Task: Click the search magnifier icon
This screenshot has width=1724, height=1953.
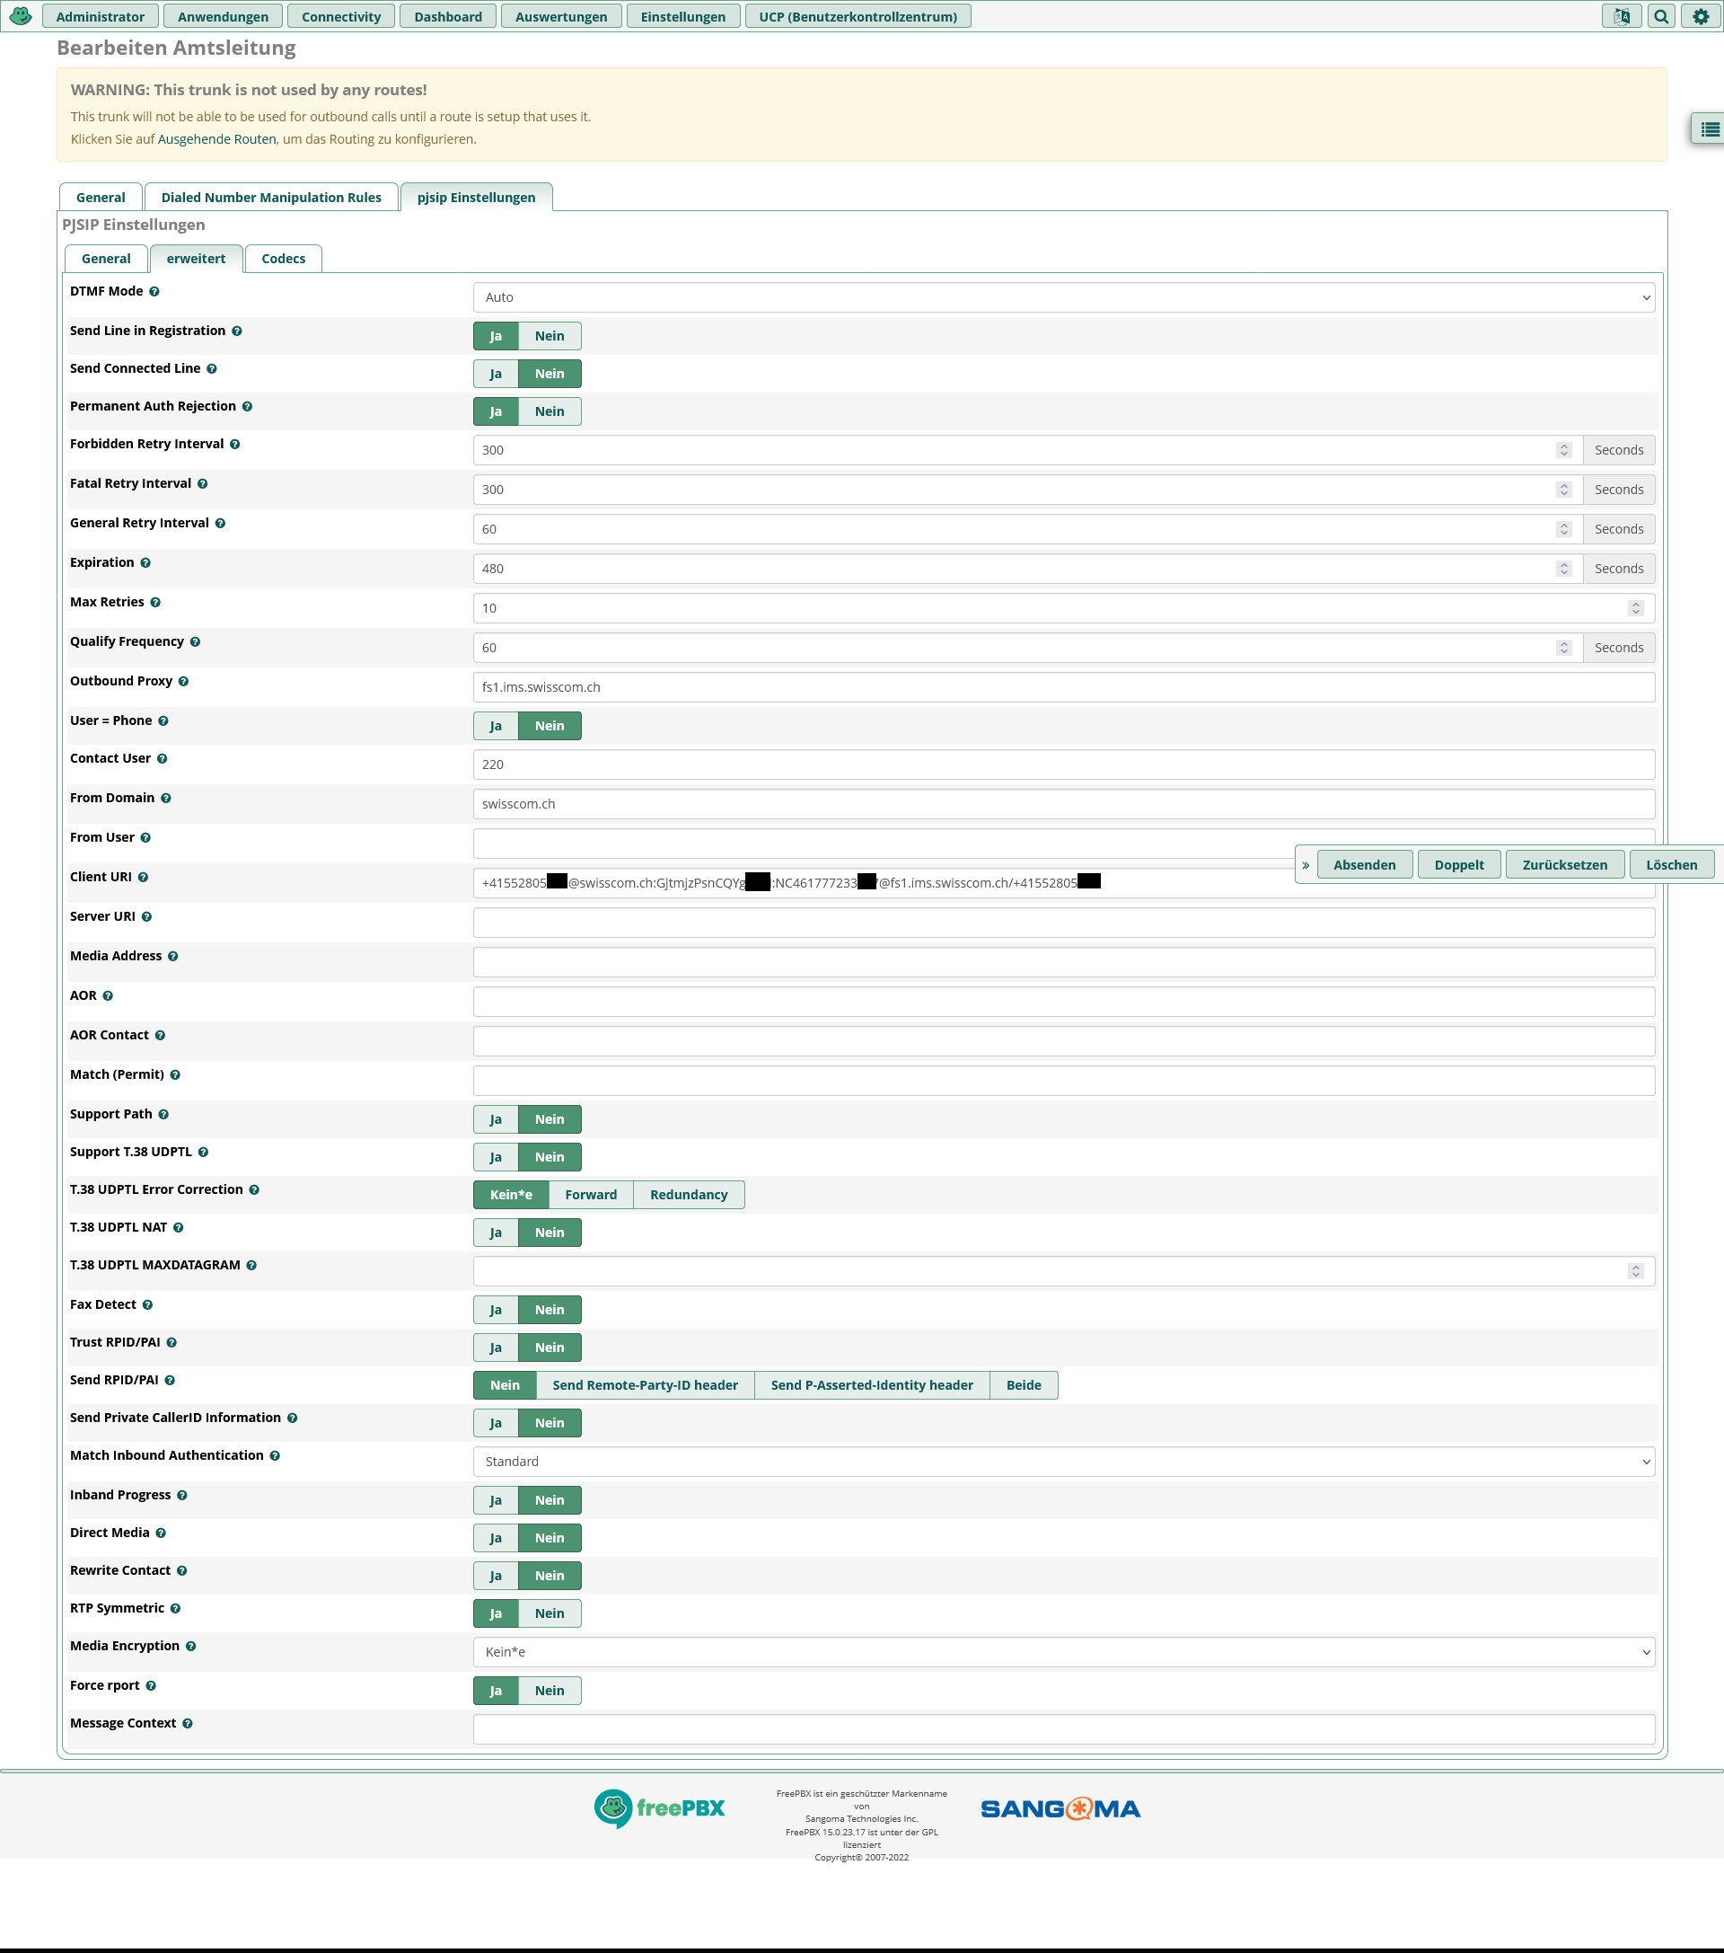Action: click(1661, 16)
